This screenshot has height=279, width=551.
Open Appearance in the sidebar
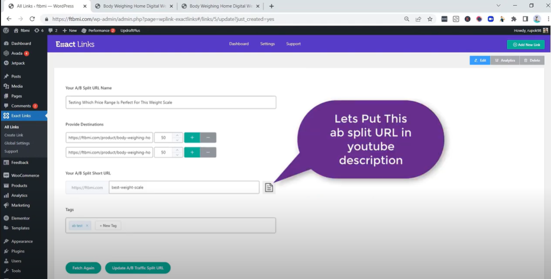tap(22, 241)
